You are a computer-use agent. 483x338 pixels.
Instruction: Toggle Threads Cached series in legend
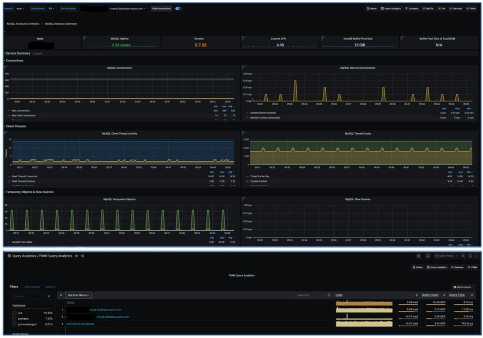point(259,182)
